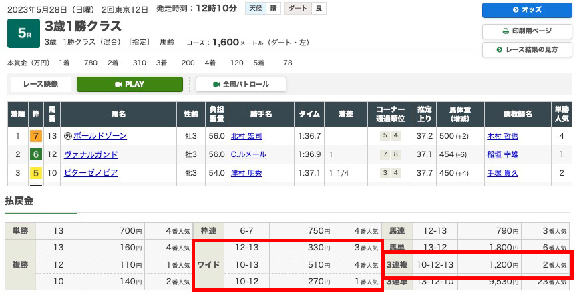575x295 pixels.
Task: Click the time 1:37.1
Action: coord(309,173)
